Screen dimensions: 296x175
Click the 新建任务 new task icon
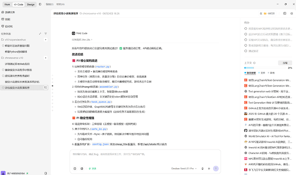(x=3, y=12)
